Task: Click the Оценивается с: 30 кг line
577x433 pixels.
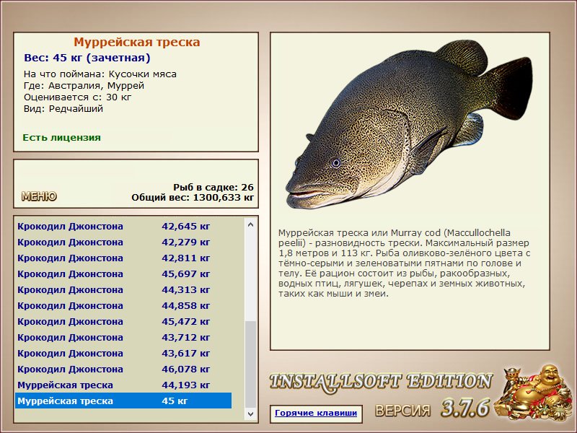Action: coord(77,97)
